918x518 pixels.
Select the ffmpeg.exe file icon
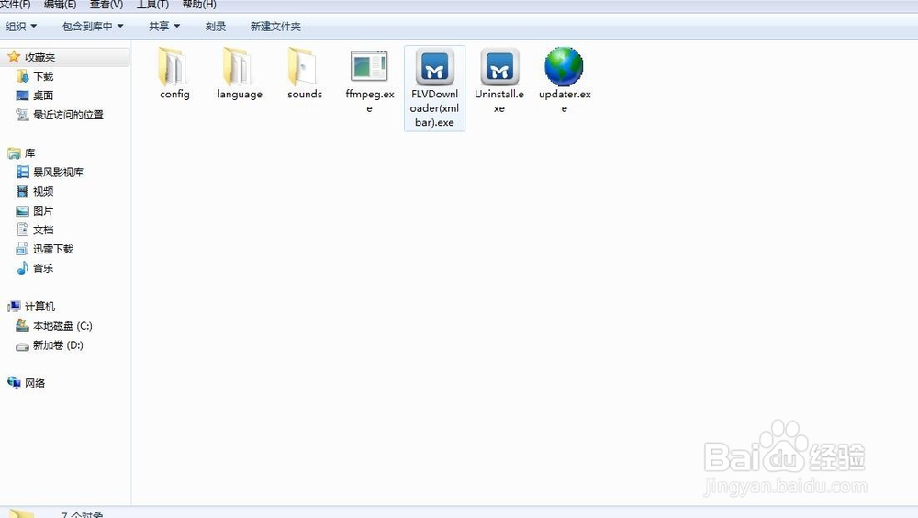pos(369,65)
